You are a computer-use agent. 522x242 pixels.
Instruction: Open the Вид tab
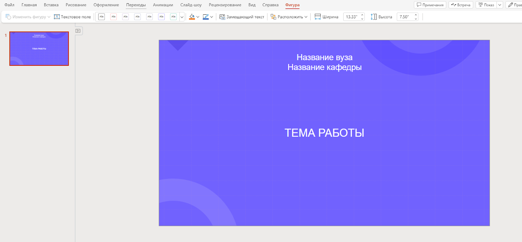tap(252, 5)
